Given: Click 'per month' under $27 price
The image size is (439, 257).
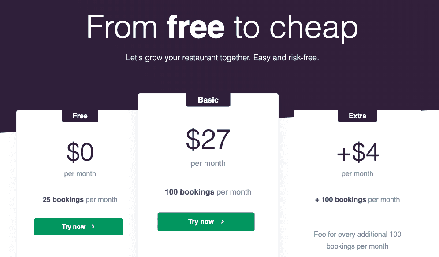Looking at the screenshot, I should (208, 163).
